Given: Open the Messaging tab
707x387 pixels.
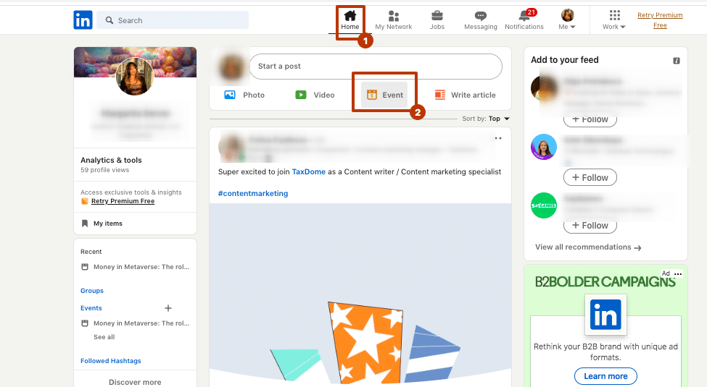Looking at the screenshot, I should 481,21.
